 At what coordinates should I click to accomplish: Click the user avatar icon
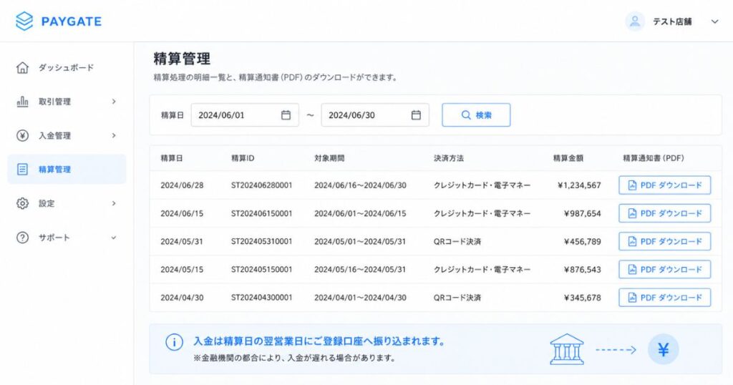(635, 21)
